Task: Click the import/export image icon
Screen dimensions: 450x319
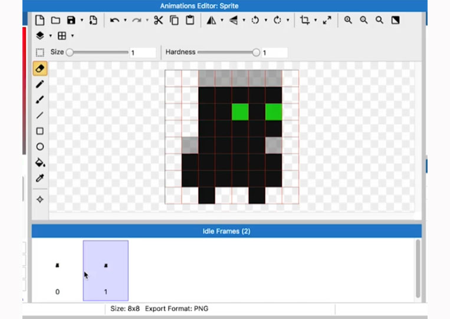Action: point(93,21)
